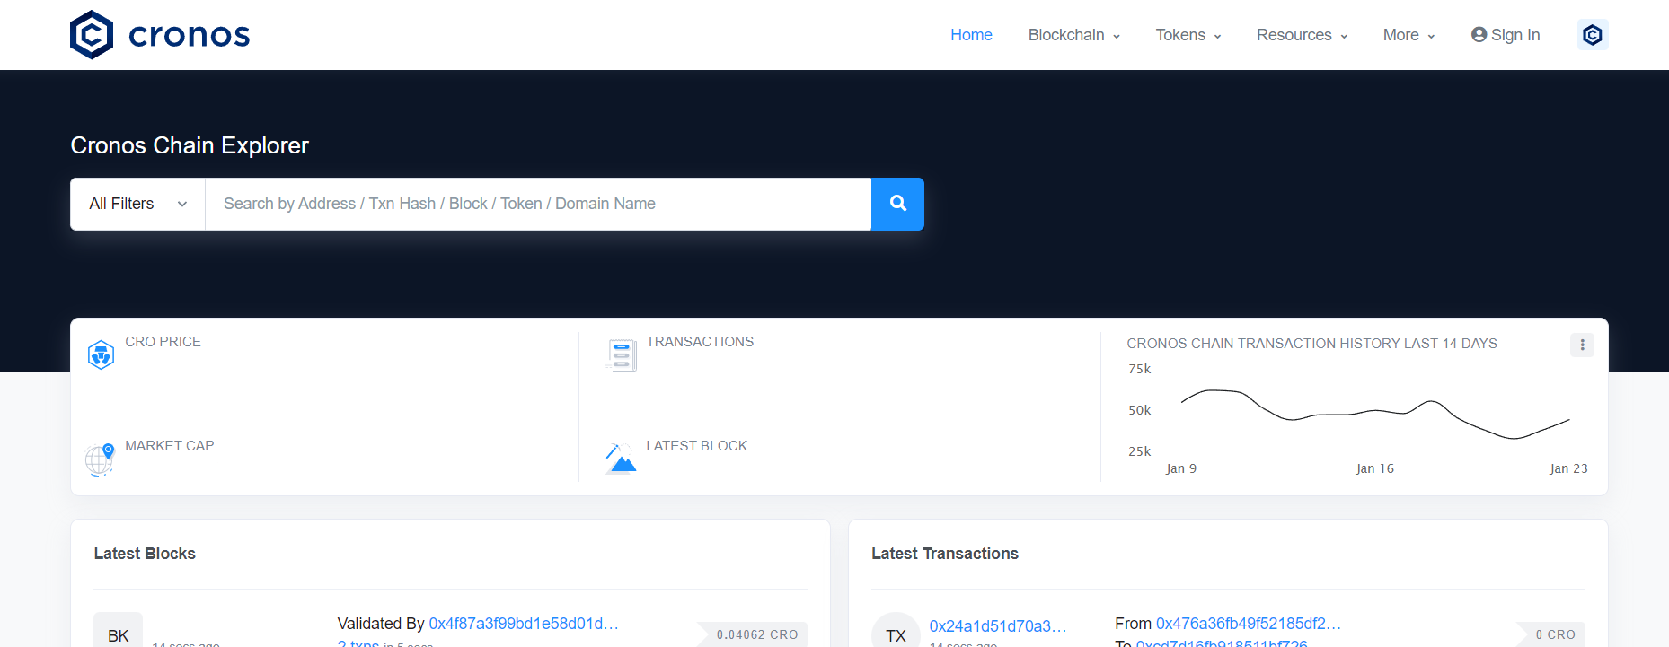Image resolution: width=1669 pixels, height=647 pixels.
Task: Click the cronos wordmark text
Action: (x=190, y=35)
